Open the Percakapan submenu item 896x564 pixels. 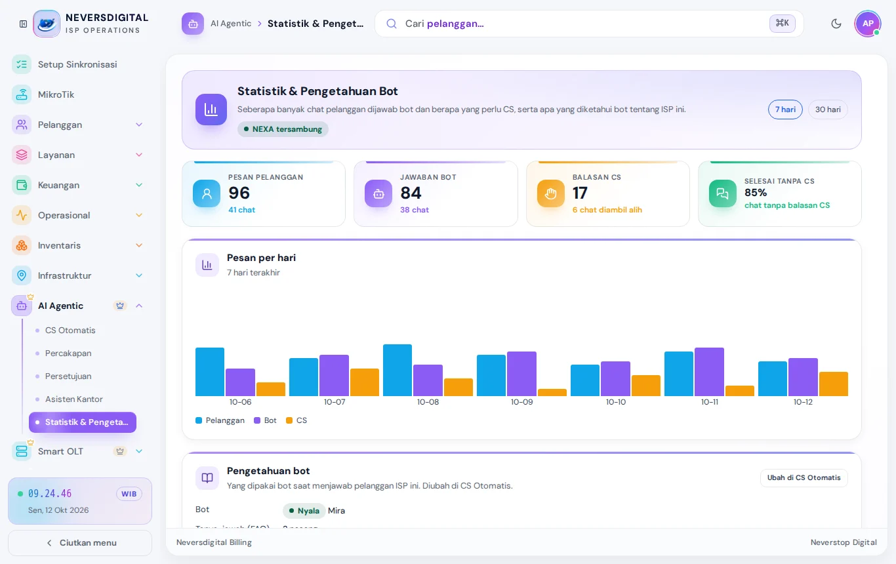tap(83, 353)
